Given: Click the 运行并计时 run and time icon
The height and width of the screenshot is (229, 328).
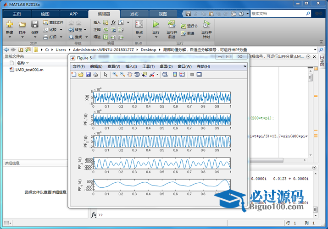Looking at the screenshot, I should point(206,24).
